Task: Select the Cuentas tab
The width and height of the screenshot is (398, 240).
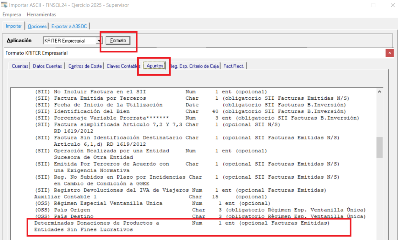Action: [20, 66]
